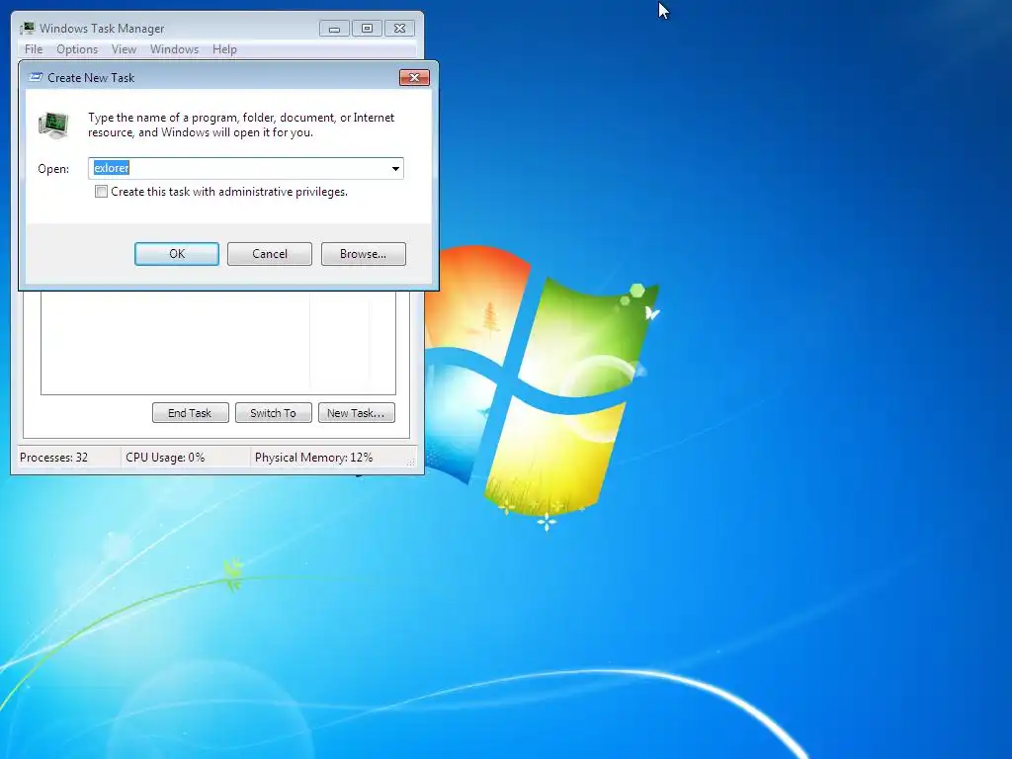Click the Task Manager title bar icon
Viewport: 1012px width, 759px height.
(27, 29)
